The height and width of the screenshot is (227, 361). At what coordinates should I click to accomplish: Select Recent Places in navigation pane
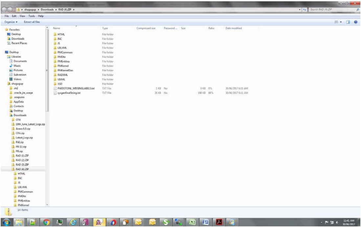tap(19, 43)
